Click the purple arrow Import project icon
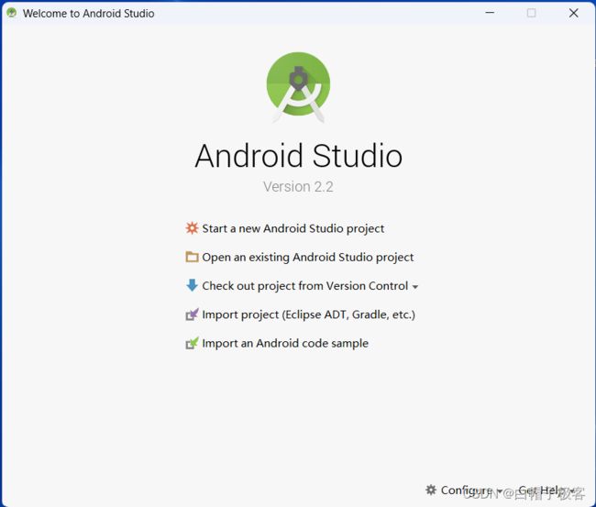This screenshot has width=596, height=507. [192, 314]
